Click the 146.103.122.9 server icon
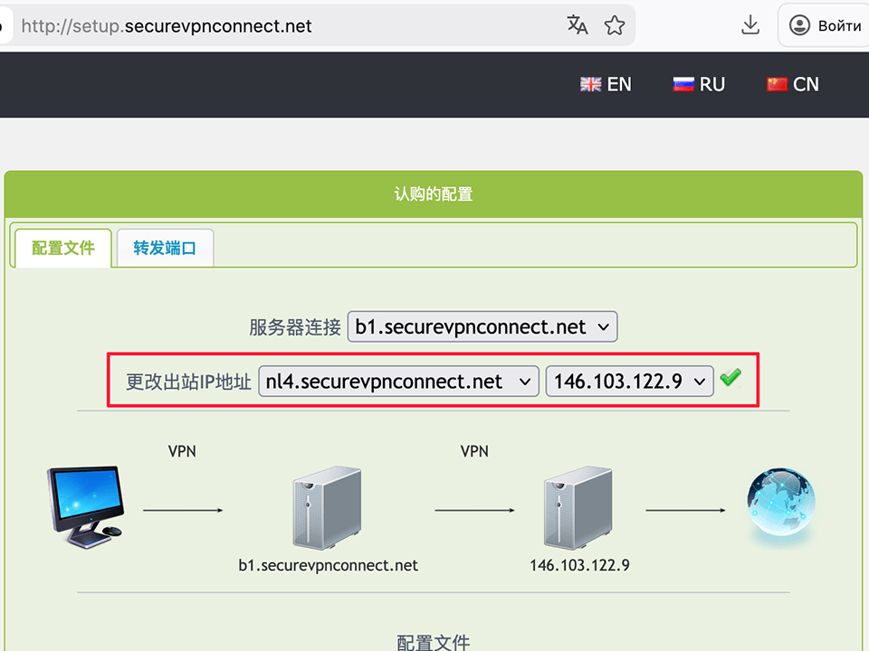This screenshot has height=651, width=869. click(x=578, y=508)
